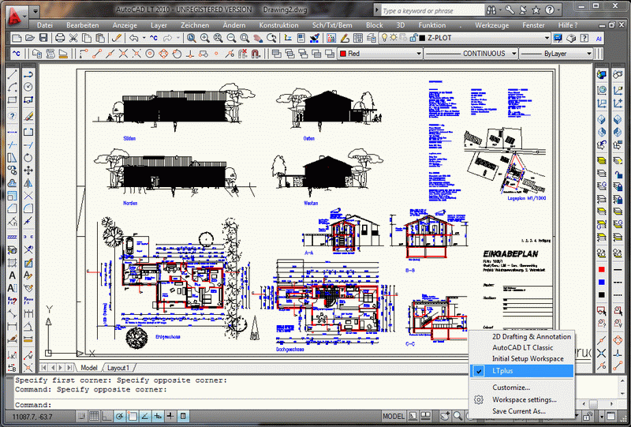Click the New drawing icon
631x427 pixels.
coord(17,38)
